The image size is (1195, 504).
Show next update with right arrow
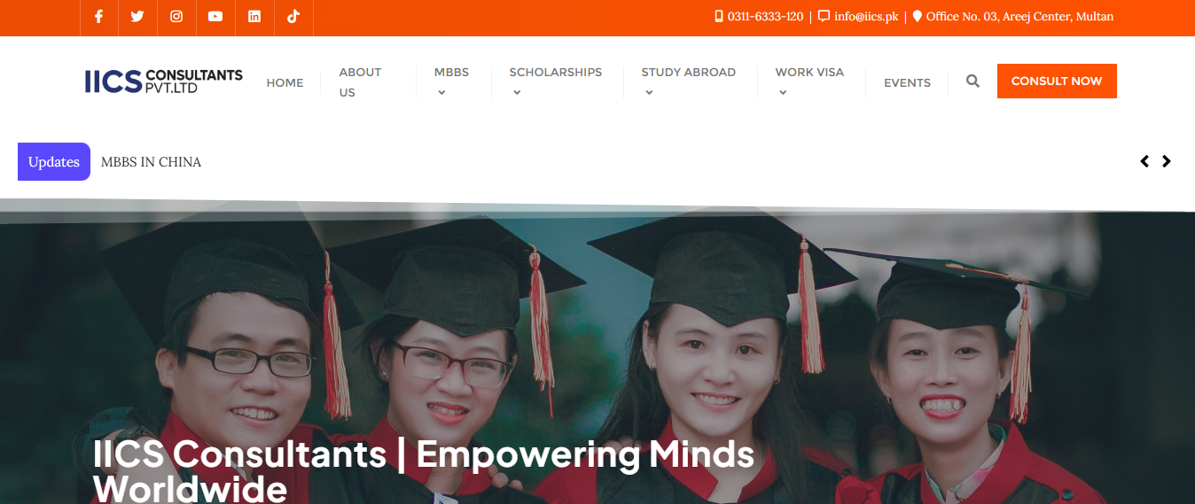1167,161
